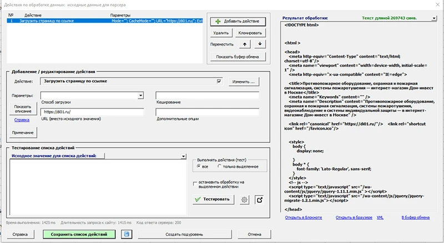Image resolution: width=444 pixels, height=243 pixels.
Task: Click the Действие column header
Action: pos(33,15)
